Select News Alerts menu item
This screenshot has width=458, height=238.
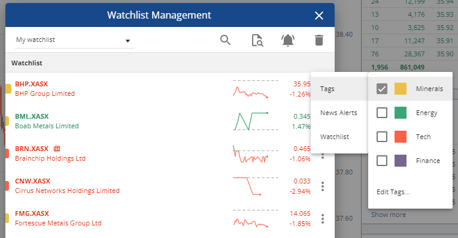click(x=339, y=113)
